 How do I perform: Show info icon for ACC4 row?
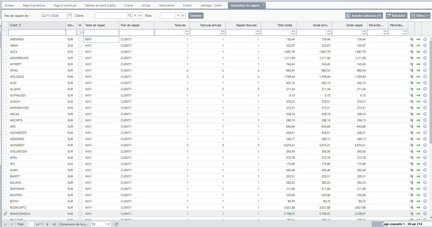(425, 52)
